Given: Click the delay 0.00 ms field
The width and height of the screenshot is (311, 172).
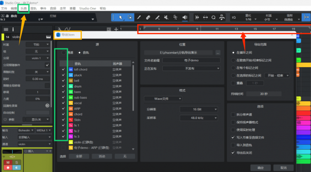Looking at the screenshot, I should (38, 79).
